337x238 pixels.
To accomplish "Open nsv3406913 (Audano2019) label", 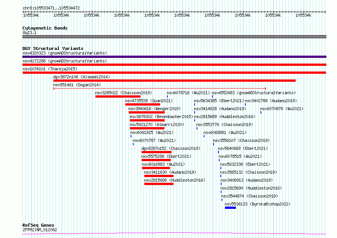I will (x=247, y=180).
